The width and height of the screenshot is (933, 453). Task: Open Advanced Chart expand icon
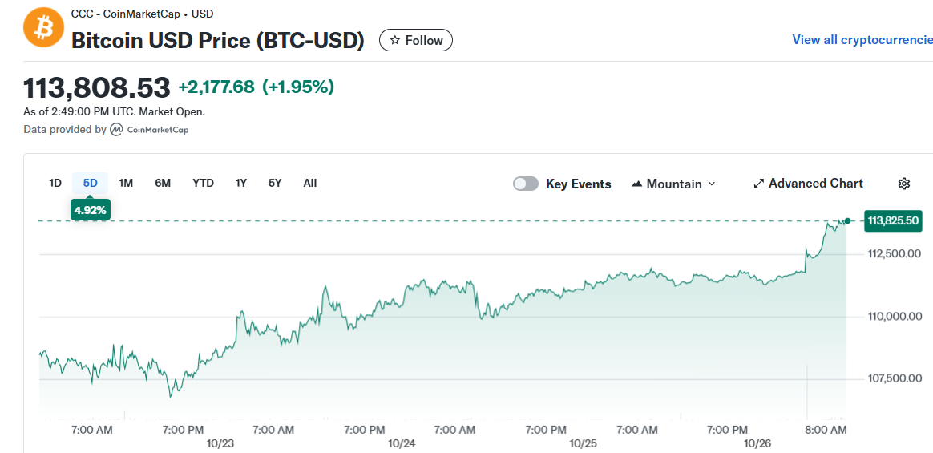coord(759,184)
